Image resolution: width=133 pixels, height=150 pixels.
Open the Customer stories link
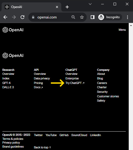pos(108,96)
